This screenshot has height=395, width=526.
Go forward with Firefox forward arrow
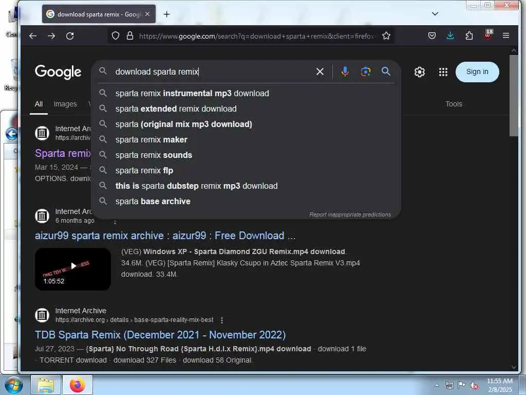click(x=51, y=36)
